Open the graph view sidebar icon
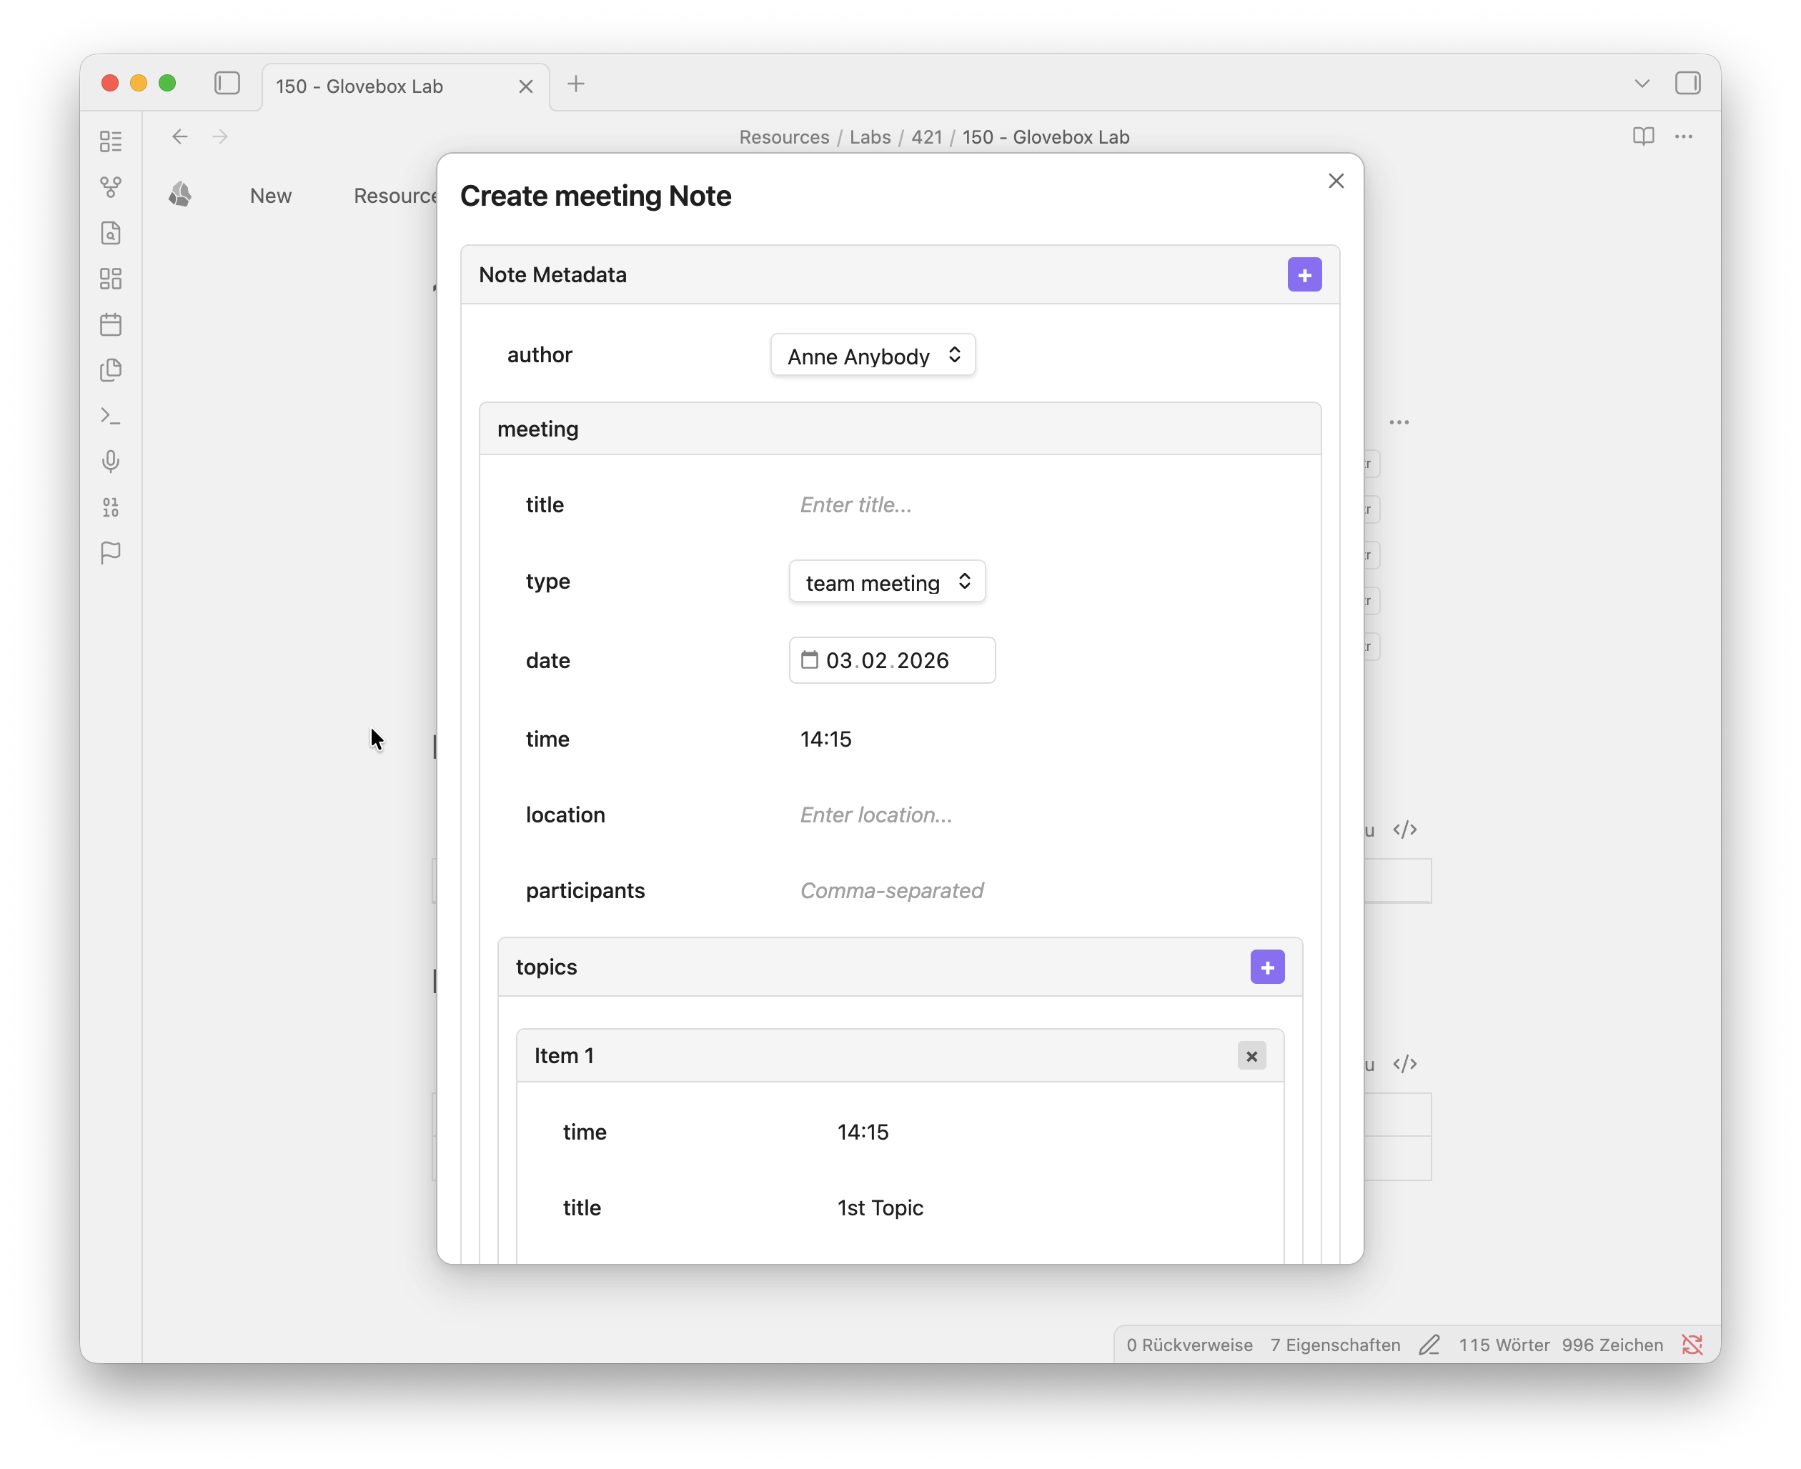The width and height of the screenshot is (1801, 1469). (111, 187)
